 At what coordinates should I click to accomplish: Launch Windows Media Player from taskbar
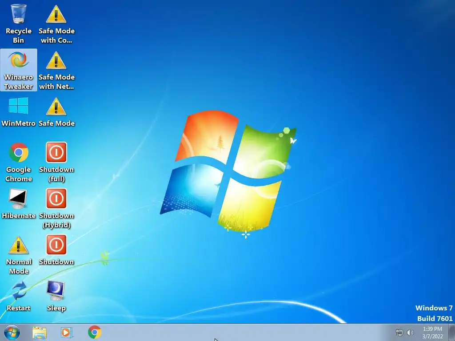(x=67, y=333)
